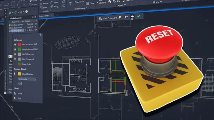The image size is (214, 120).
Task: Open Help icon in External References palette
Action: coord(26,12)
